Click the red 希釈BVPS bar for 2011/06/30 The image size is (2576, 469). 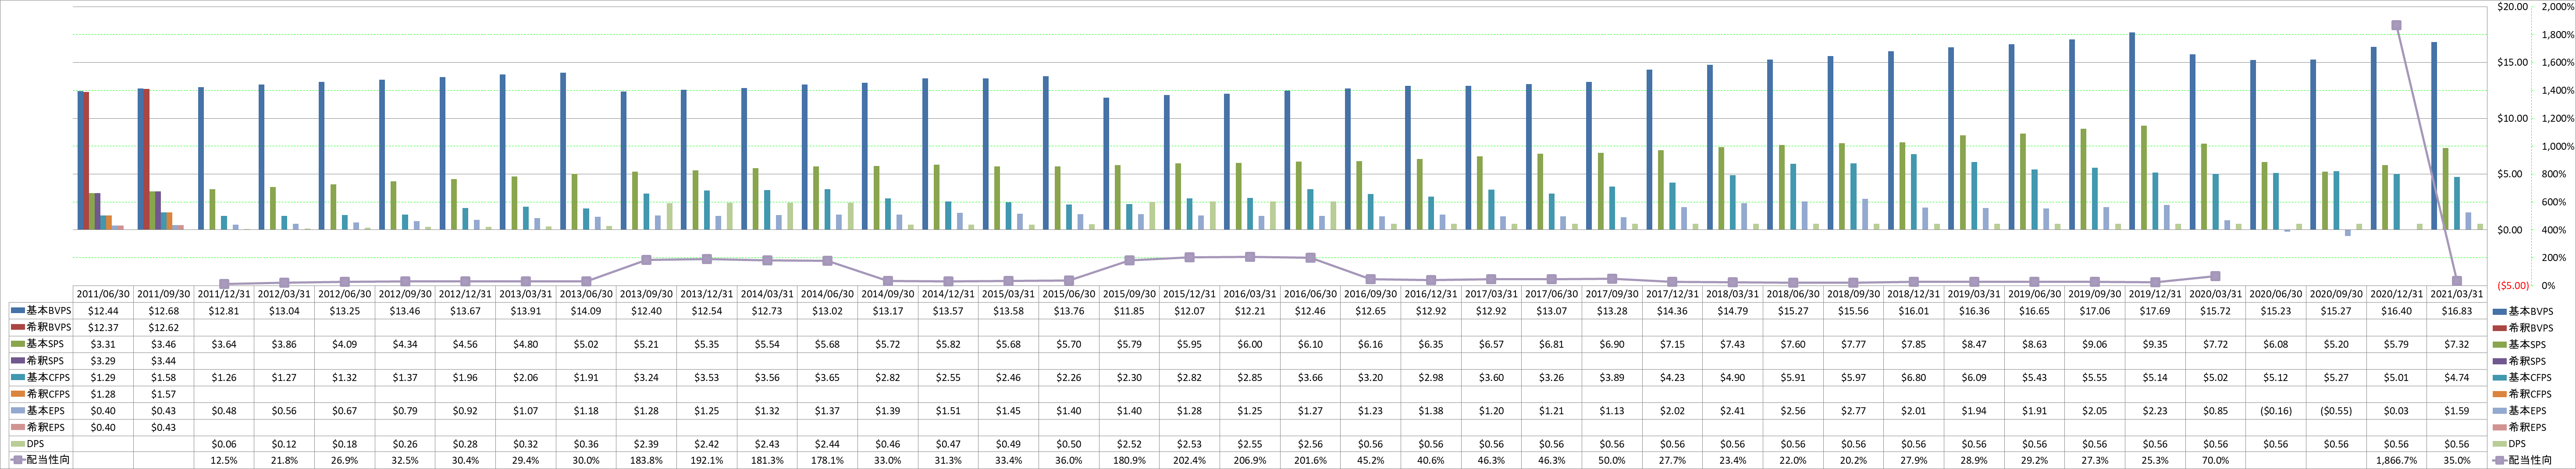pyautogui.click(x=87, y=161)
